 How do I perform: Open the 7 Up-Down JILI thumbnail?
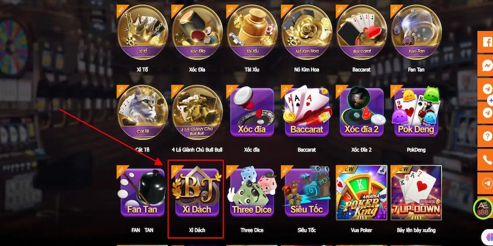416,193
